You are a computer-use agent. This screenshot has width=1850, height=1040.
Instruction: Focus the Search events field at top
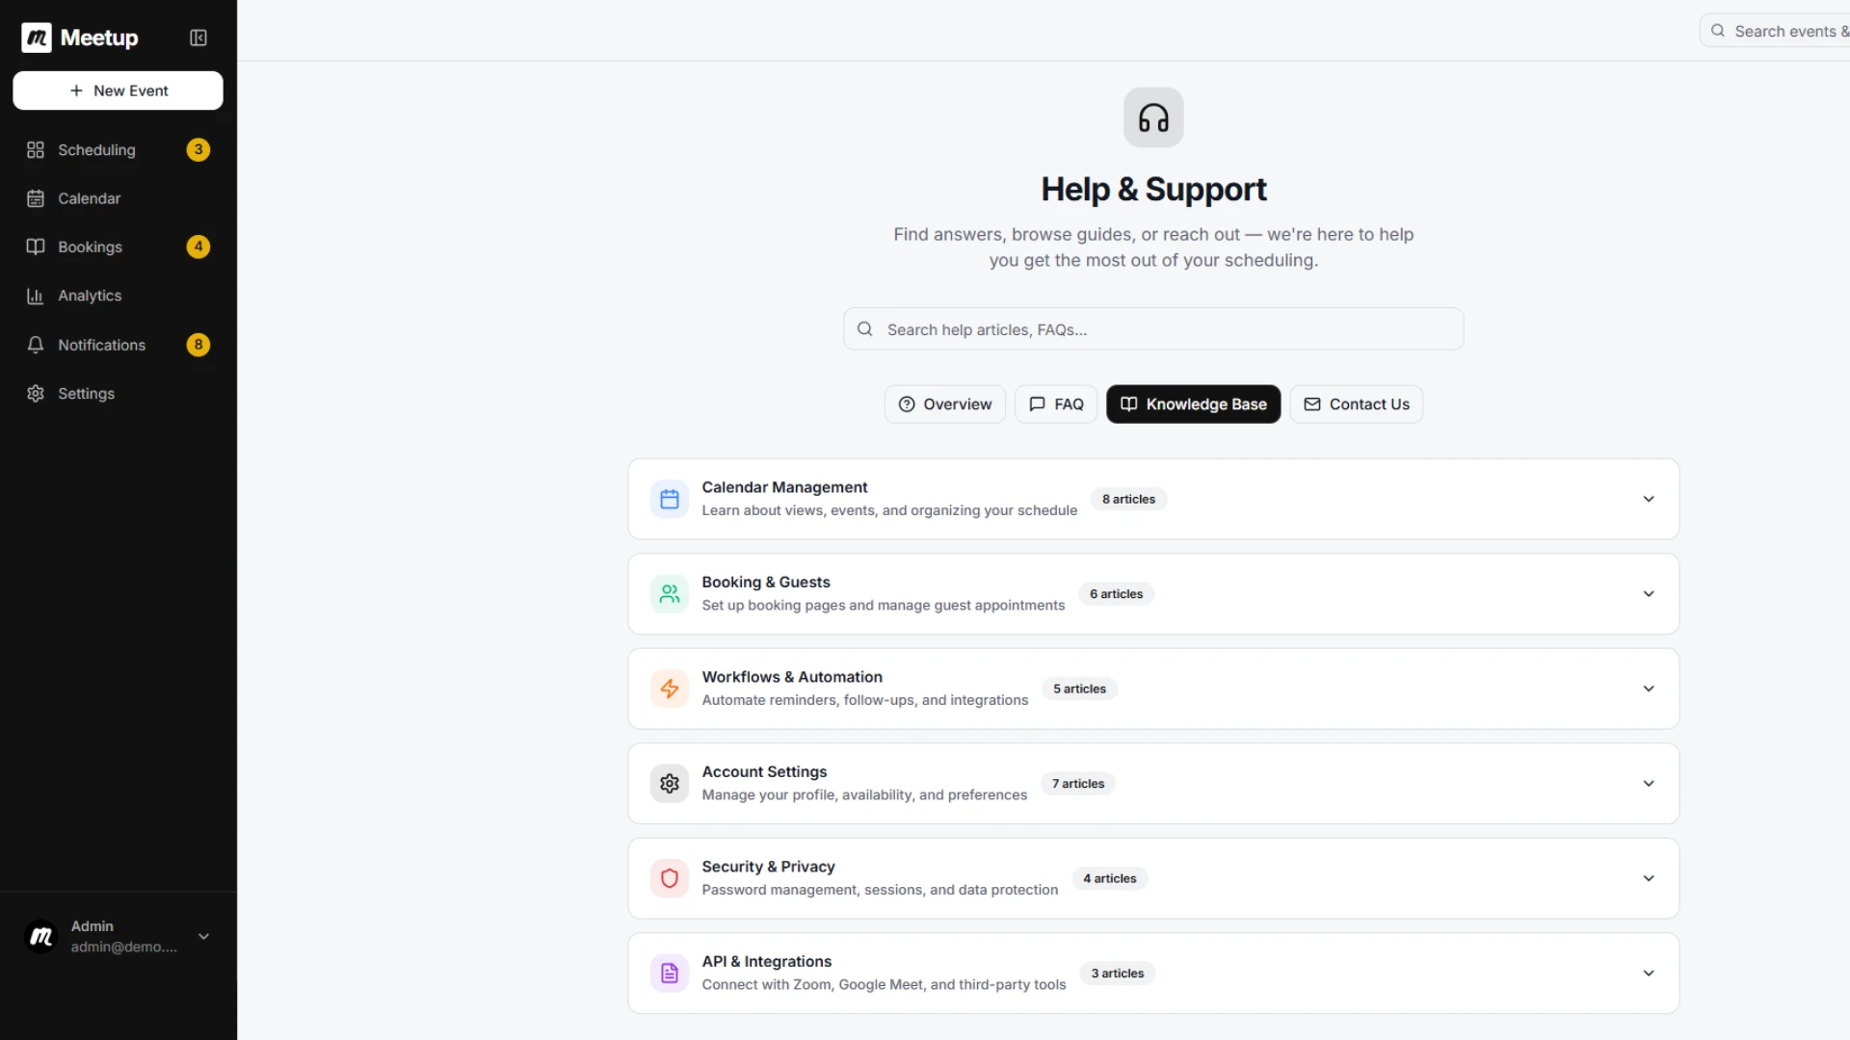click(x=1775, y=31)
